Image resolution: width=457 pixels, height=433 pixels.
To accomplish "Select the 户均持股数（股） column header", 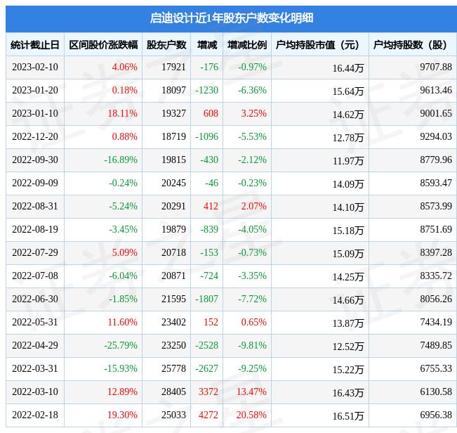I will [x=410, y=45].
